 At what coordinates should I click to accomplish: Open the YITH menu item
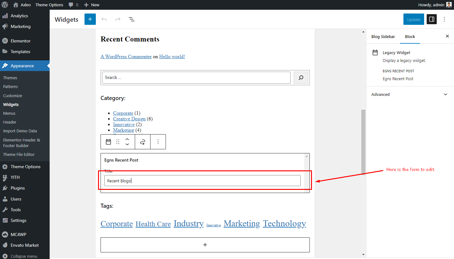point(25,177)
